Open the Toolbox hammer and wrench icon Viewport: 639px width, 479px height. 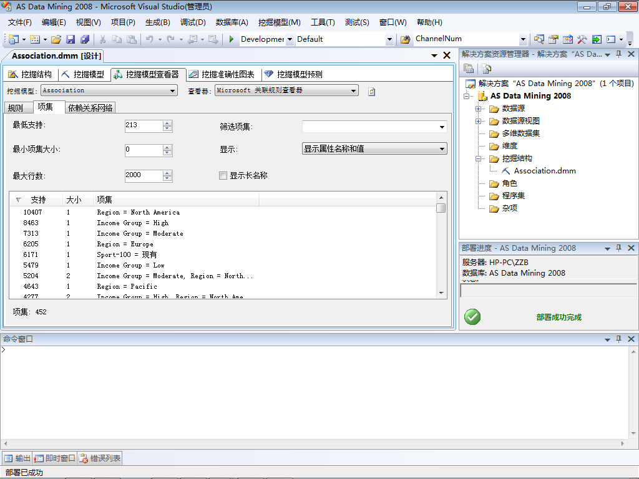(x=582, y=39)
